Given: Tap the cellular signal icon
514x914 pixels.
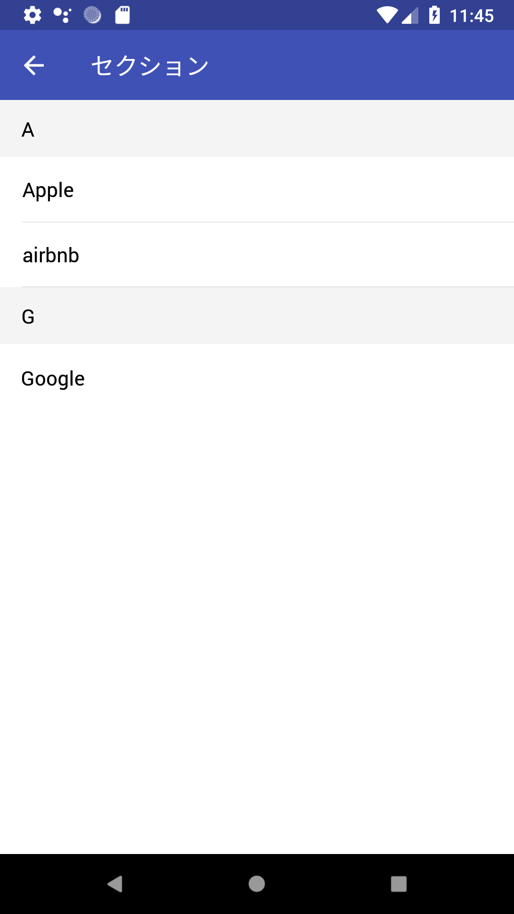Looking at the screenshot, I should tap(410, 15).
